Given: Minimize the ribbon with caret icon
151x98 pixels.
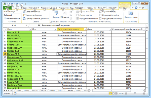Looking at the screenshot, I should point(133,8).
